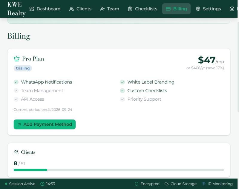Click the clock icon in status bar
Screen dimensions: 239x189
[x=42, y=184]
